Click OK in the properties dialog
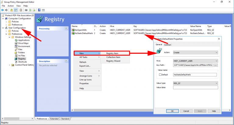The image size is (234, 125). click(172, 111)
